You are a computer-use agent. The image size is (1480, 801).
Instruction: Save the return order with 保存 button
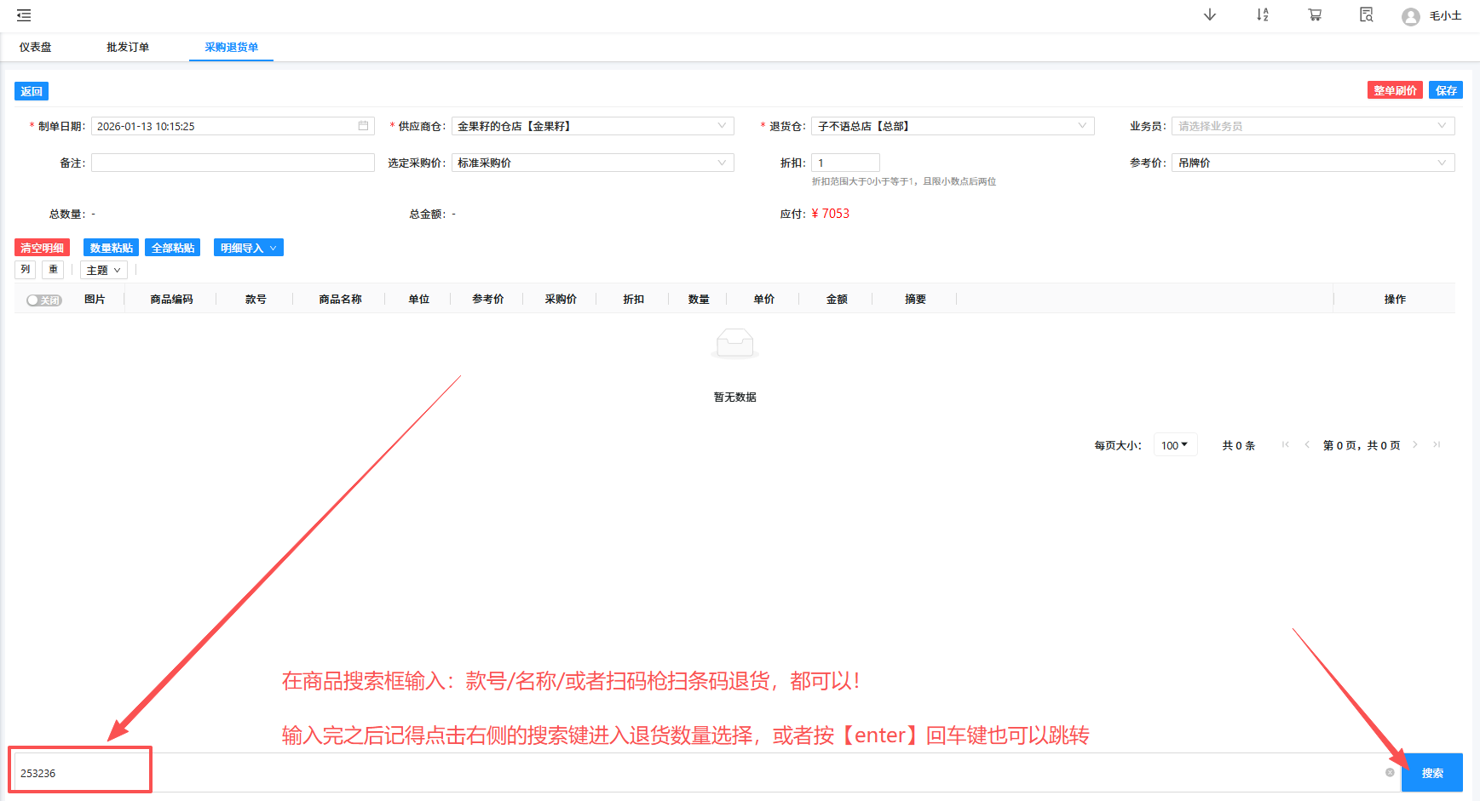point(1446,89)
